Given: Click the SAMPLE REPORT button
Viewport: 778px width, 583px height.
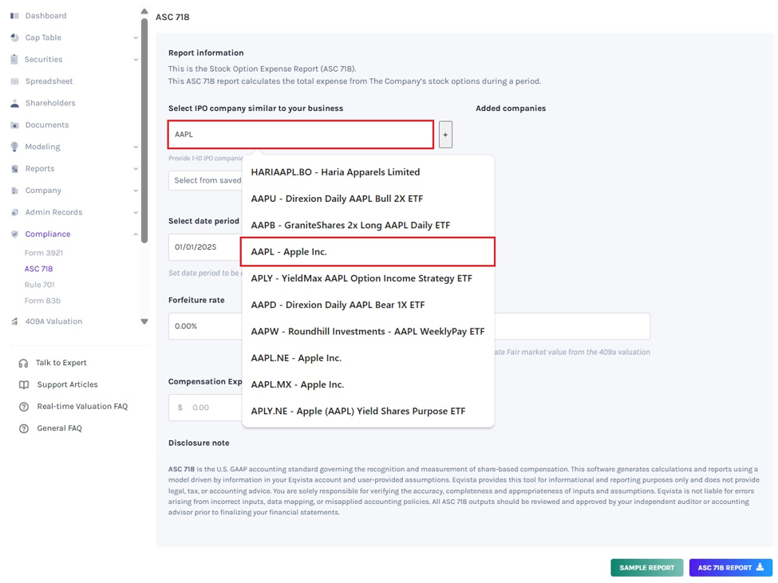Looking at the screenshot, I should tap(646, 568).
